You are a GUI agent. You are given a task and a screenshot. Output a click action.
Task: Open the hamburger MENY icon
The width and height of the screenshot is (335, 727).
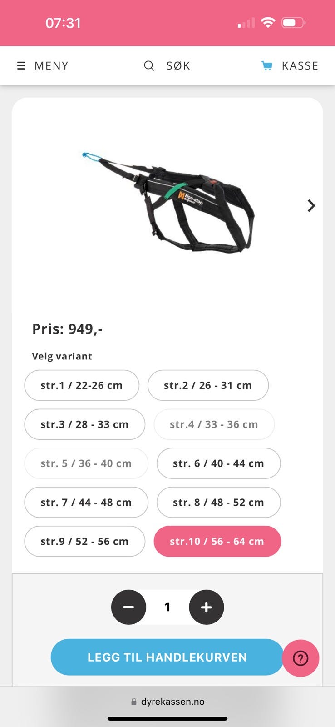pyautogui.click(x=21, y=66)
